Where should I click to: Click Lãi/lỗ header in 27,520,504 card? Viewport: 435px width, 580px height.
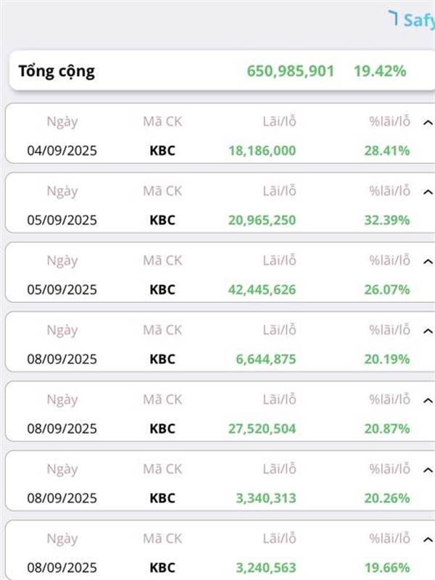(x=279, y=399)
